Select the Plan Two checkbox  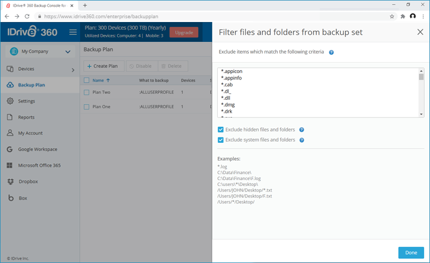click(86, 92)
